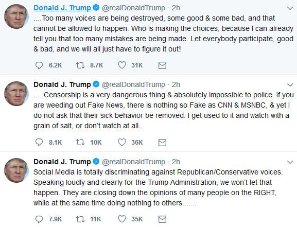297x227 pixels.
Task: Open the 2h timestamp on the last tweet
Action: (x=176, y=162)
